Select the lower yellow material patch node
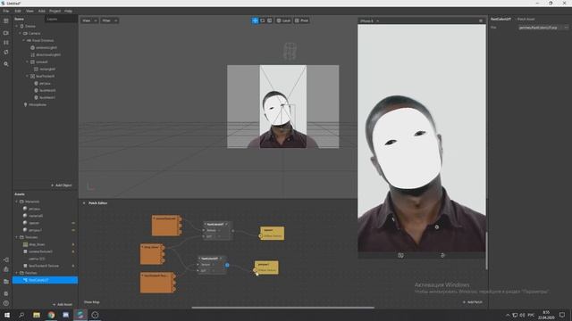 pyautogui.click(x=266, y=267)
